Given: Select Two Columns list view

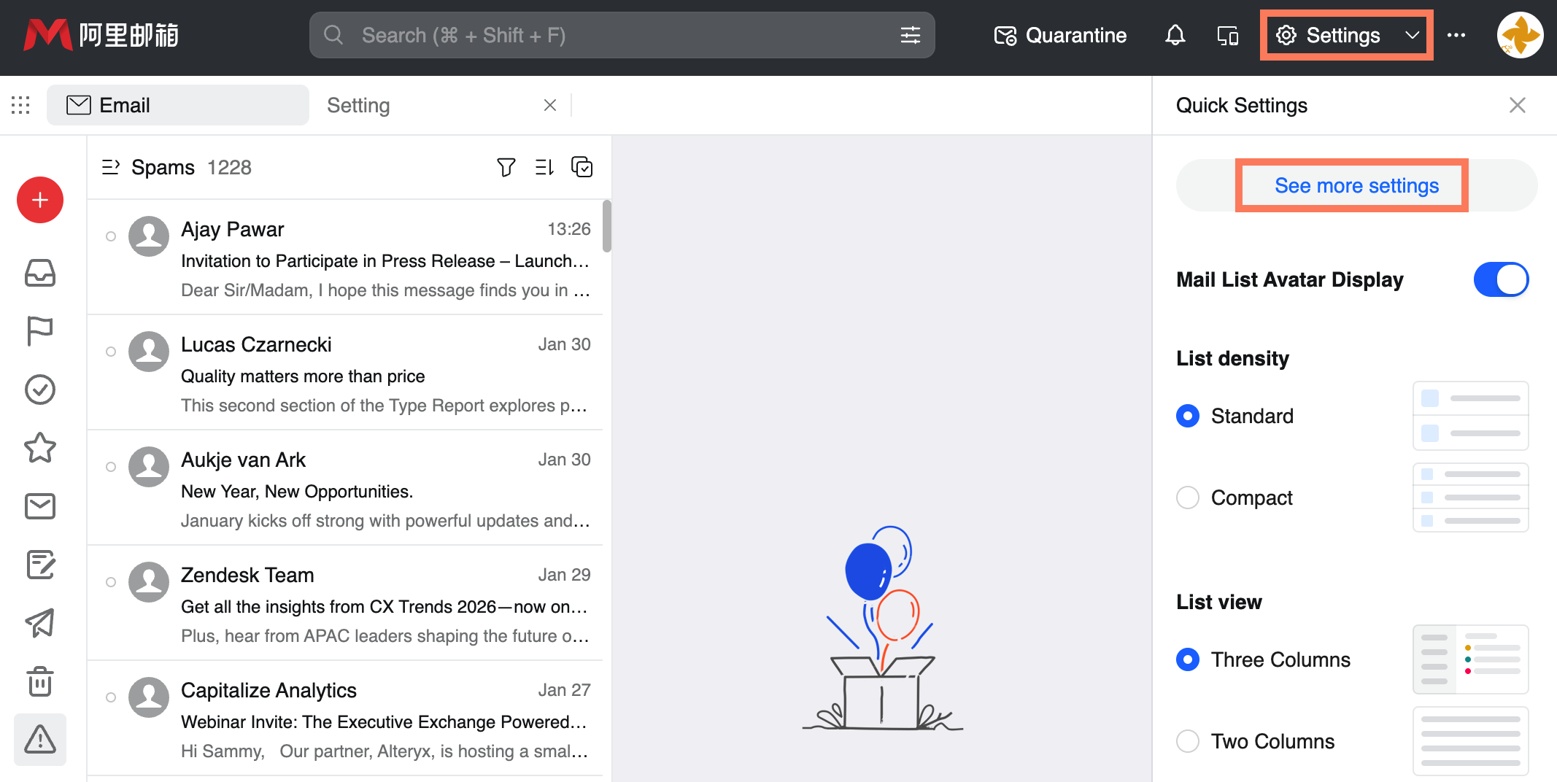Looking at the screenshot, I should click(1188, 740).
